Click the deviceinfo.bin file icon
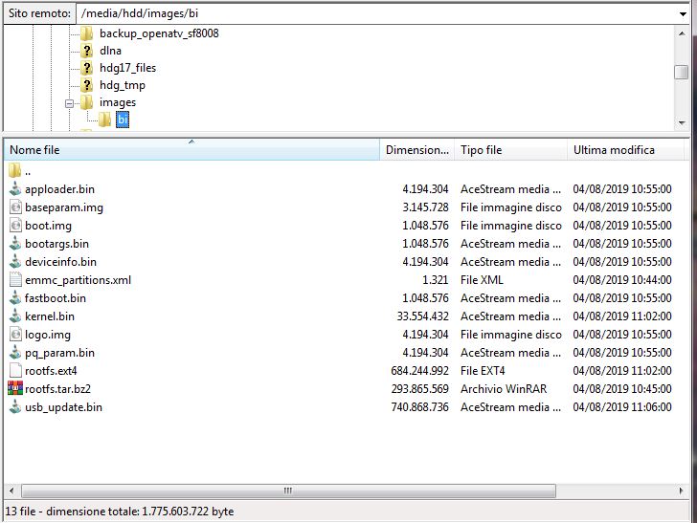Viewport: 697px width, 523px height. [x=15, y=262]
